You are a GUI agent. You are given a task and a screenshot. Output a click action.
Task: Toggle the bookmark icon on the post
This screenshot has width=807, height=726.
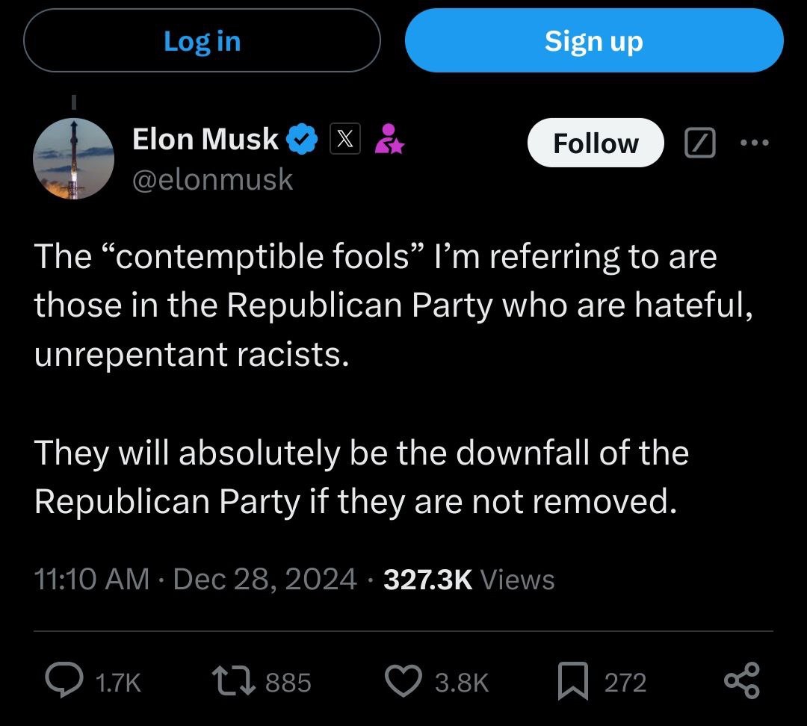(572, 681)
